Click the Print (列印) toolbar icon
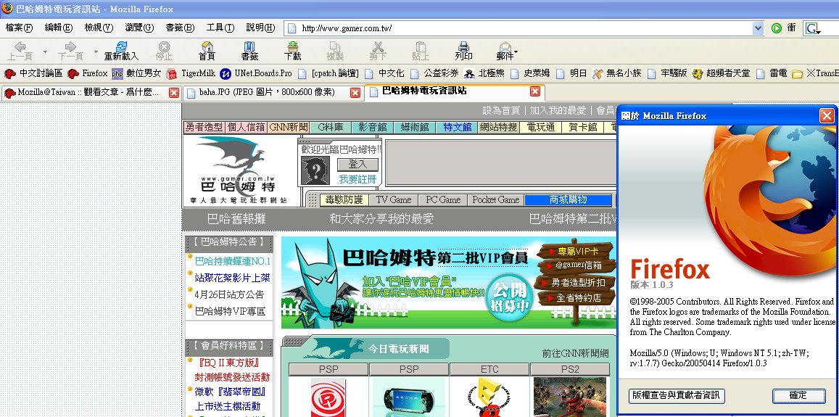This screenshot has width=839, height=417. (x=463, y=49)
